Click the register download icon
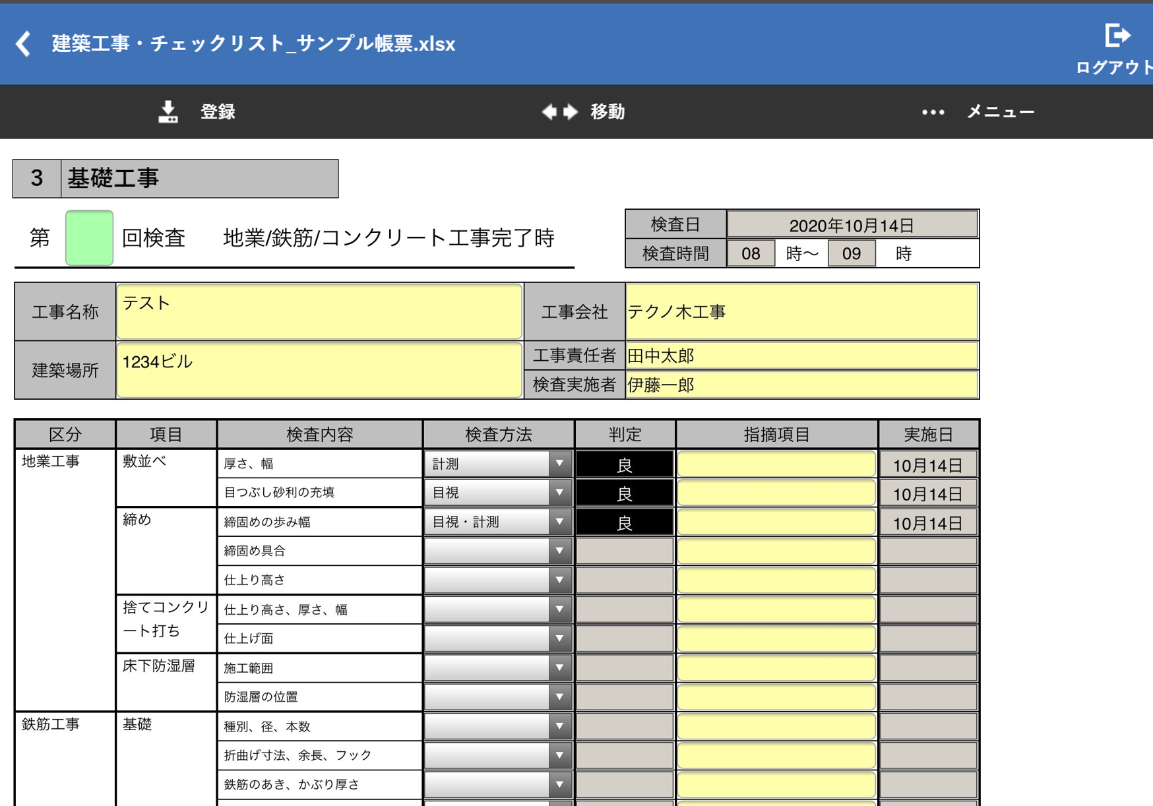 pos(168,112)
